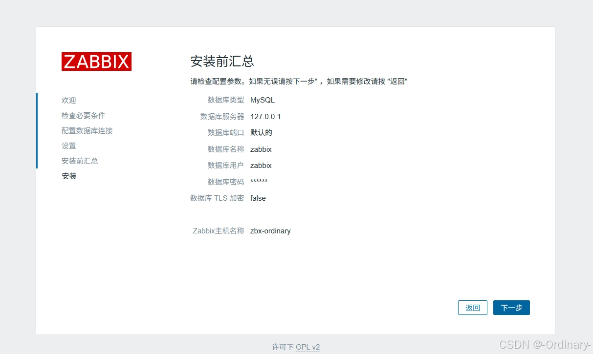Click the zbx-ordinary host name value
This screenshot has width=593, height=354.
(x=270, y=231)
